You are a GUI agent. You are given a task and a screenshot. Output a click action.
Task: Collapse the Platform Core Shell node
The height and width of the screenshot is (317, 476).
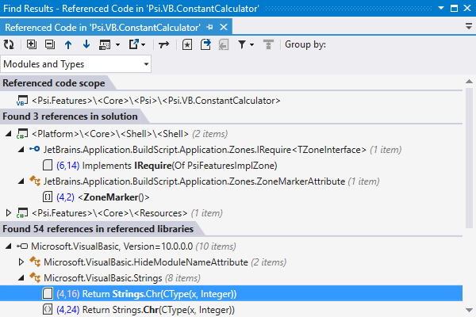coord(9,133)
